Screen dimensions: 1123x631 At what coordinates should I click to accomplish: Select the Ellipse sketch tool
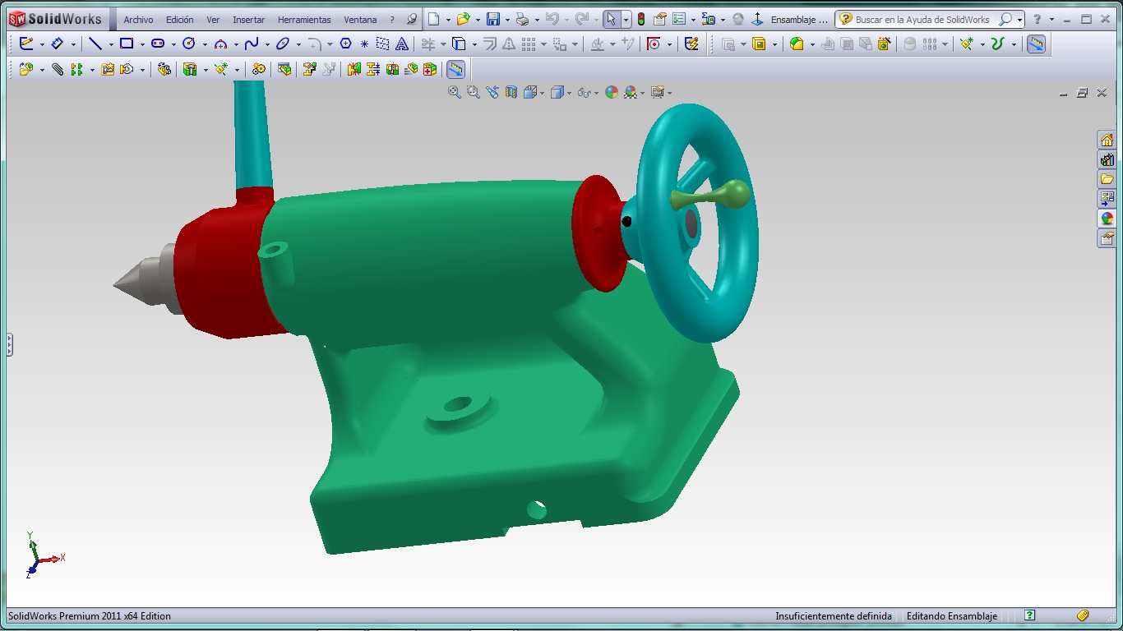pos(283,44)
